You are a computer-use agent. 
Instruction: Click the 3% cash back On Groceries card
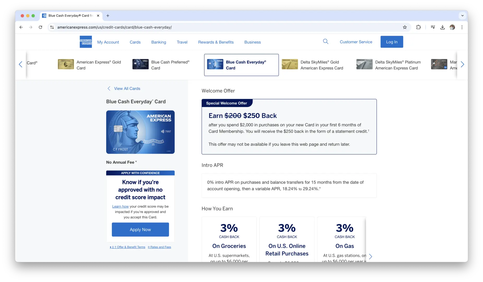[229, 239]
